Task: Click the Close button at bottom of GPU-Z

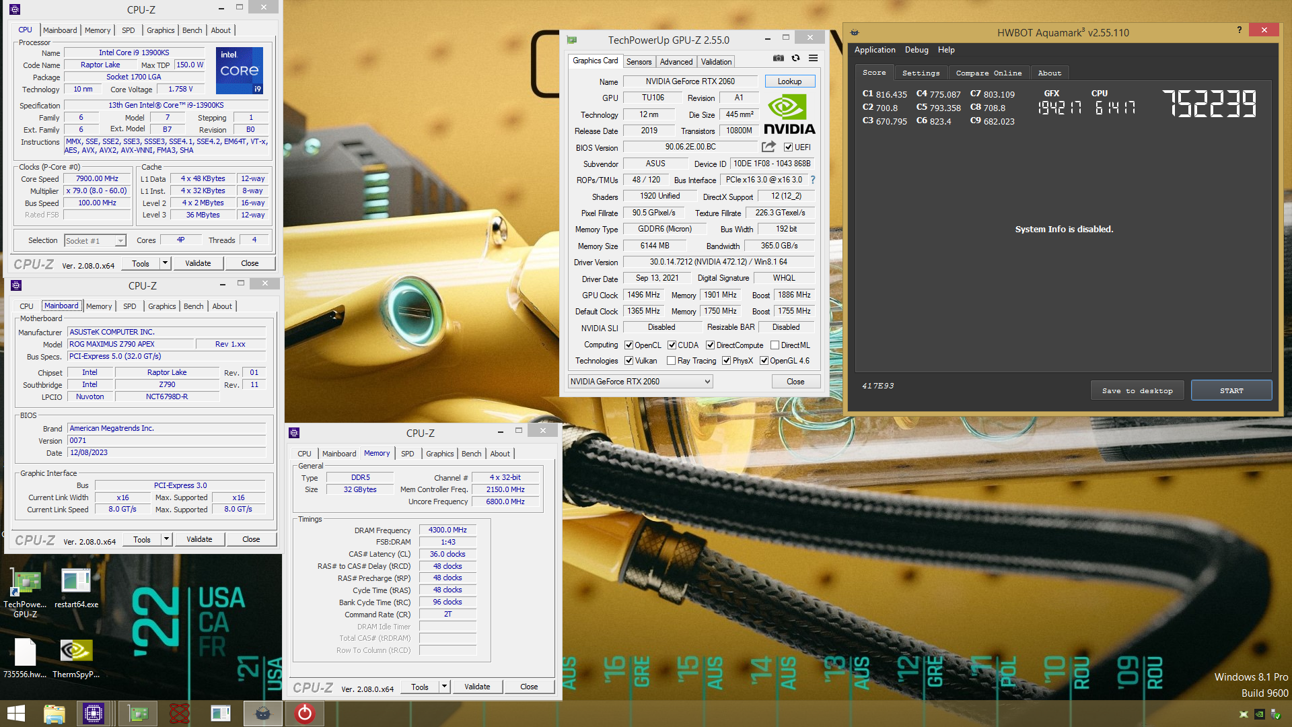Action: pyautogui.click(x=795, y=381)
